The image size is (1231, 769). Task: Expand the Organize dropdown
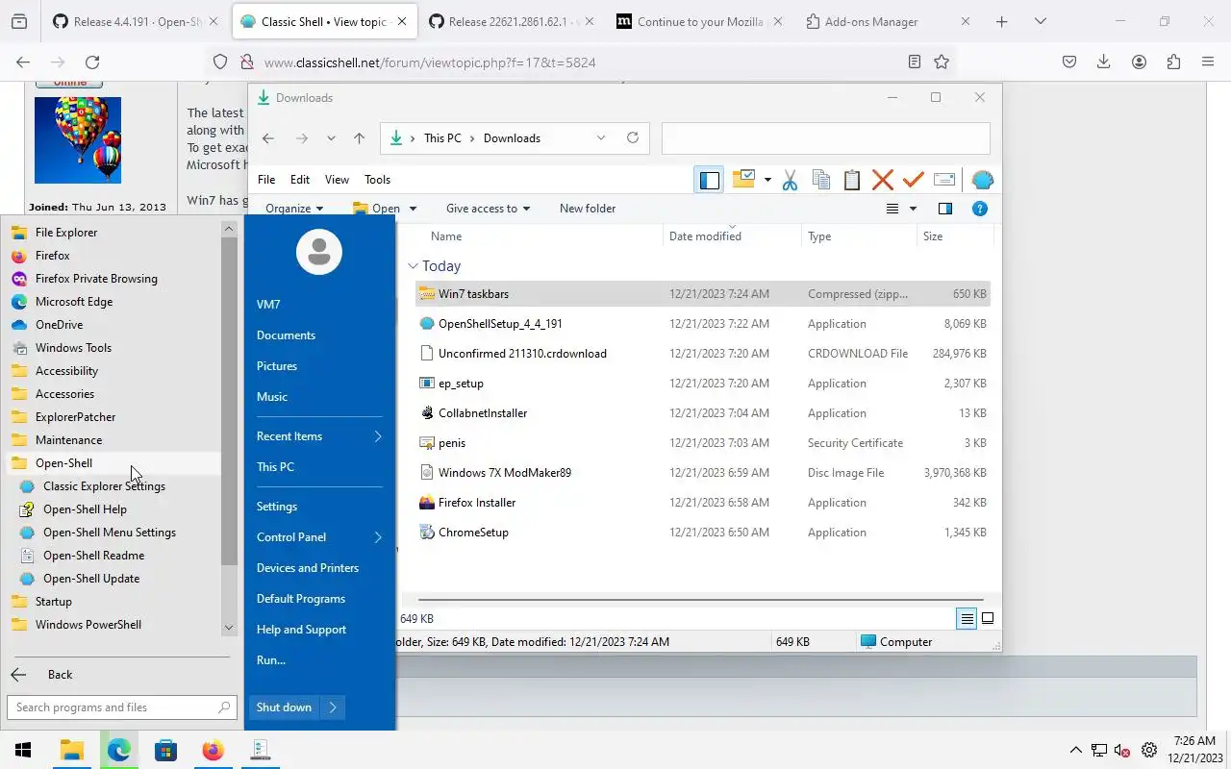tap(294, 209)
